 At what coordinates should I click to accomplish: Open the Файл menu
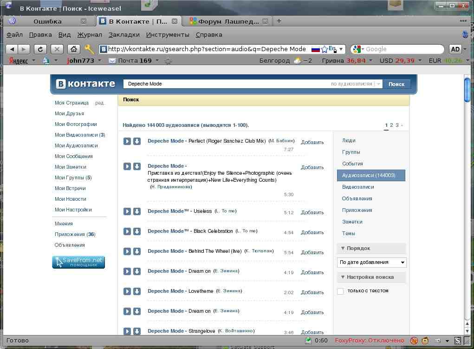pyautogui.click(x=14, y=35)
